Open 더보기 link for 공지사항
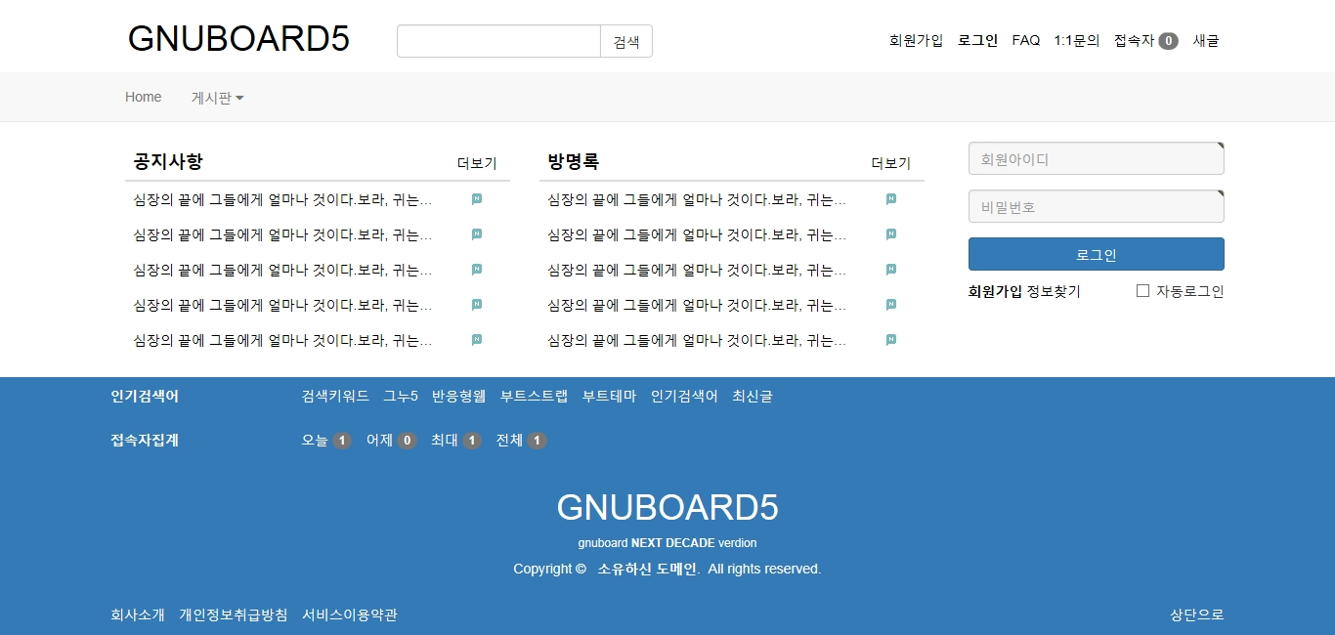The height and width of the screenshot is (635, 1335). click(x=477, y=163)
